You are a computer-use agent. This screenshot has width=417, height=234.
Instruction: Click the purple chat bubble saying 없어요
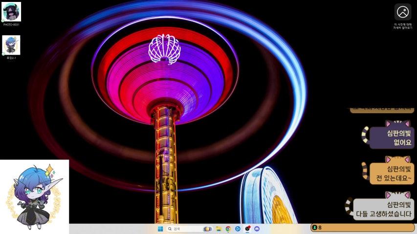click(x=391, y=138)
